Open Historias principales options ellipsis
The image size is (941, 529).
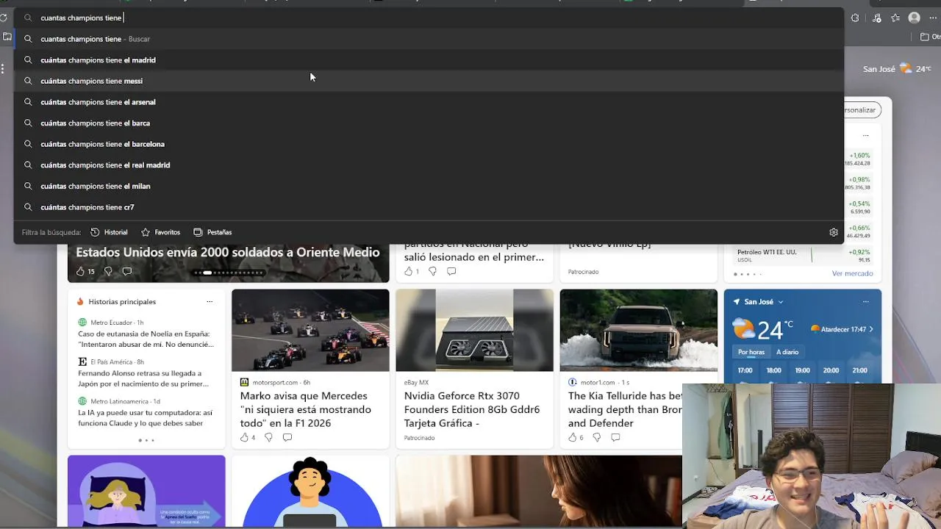coord(210,301)
